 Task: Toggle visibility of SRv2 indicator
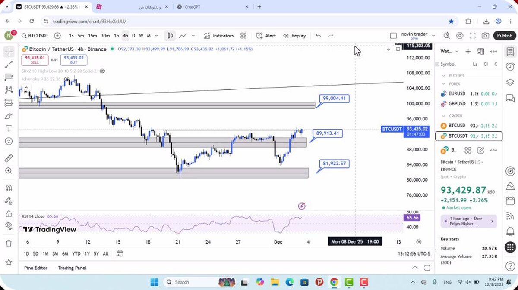[102, 71]
